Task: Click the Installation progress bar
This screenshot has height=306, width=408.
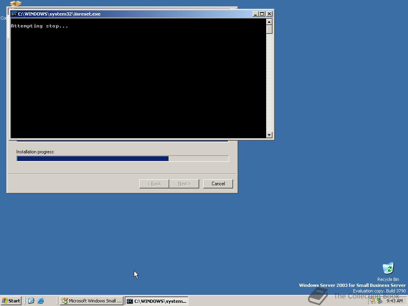Action: click(123, 159)
